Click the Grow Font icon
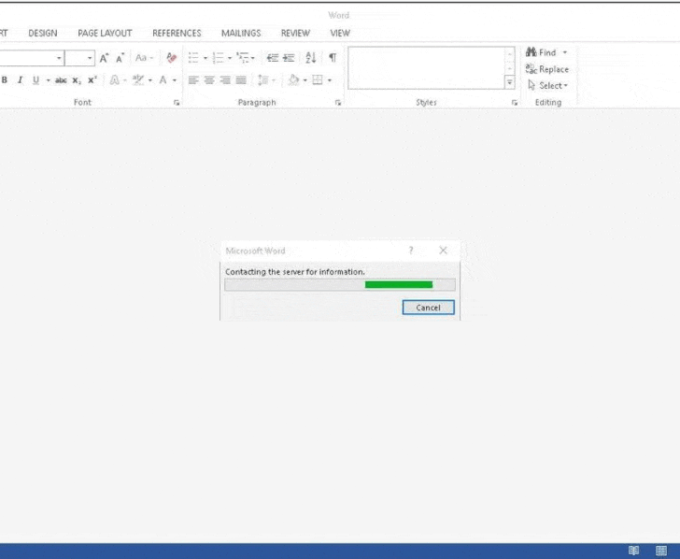 click(105, 58)
